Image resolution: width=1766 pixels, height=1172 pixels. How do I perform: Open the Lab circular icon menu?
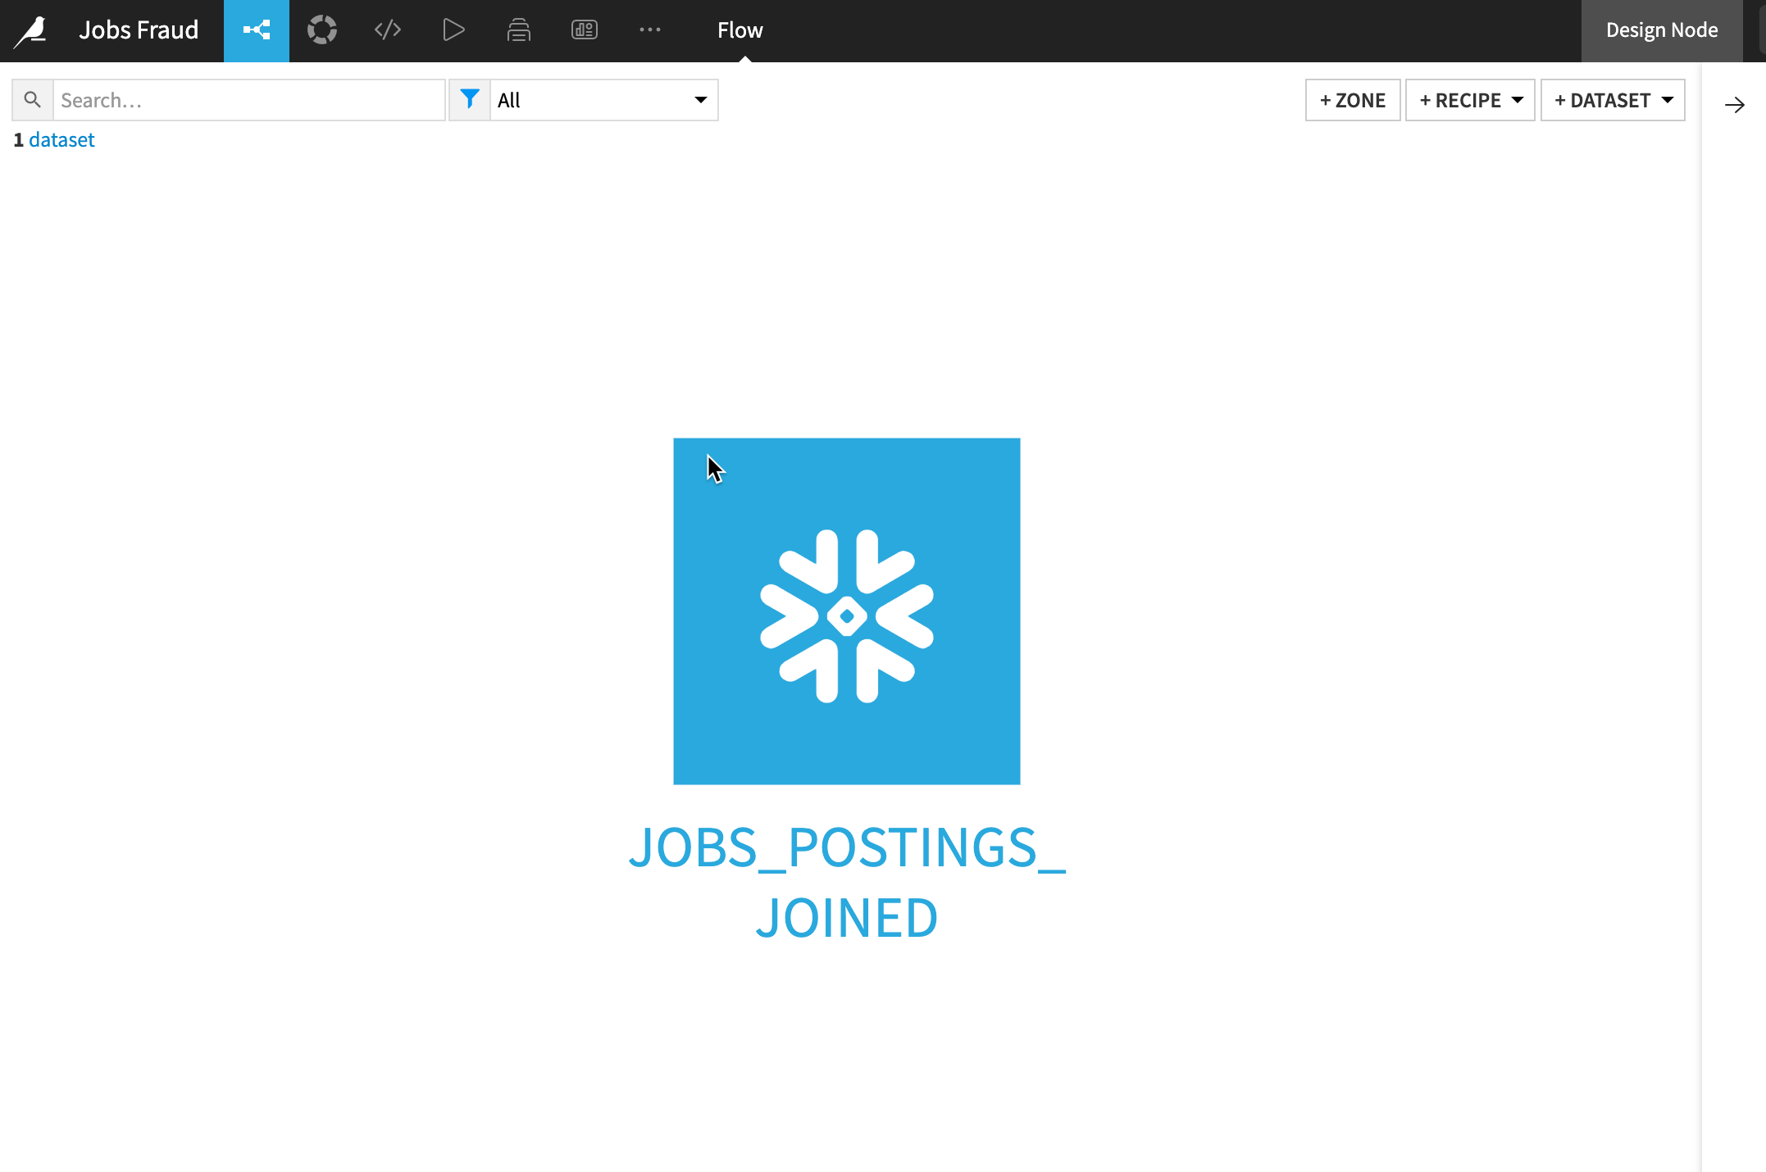tap(322, 31)
